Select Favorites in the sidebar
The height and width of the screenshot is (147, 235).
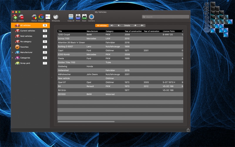31,47
